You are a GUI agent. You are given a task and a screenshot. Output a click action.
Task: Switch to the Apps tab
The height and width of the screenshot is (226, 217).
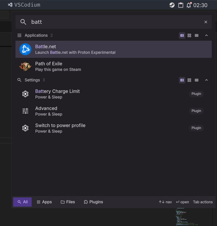[44, 202]
